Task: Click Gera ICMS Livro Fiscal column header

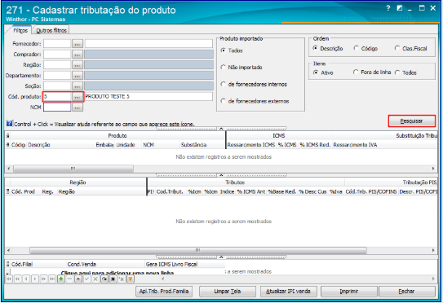Action: [184, 264]
